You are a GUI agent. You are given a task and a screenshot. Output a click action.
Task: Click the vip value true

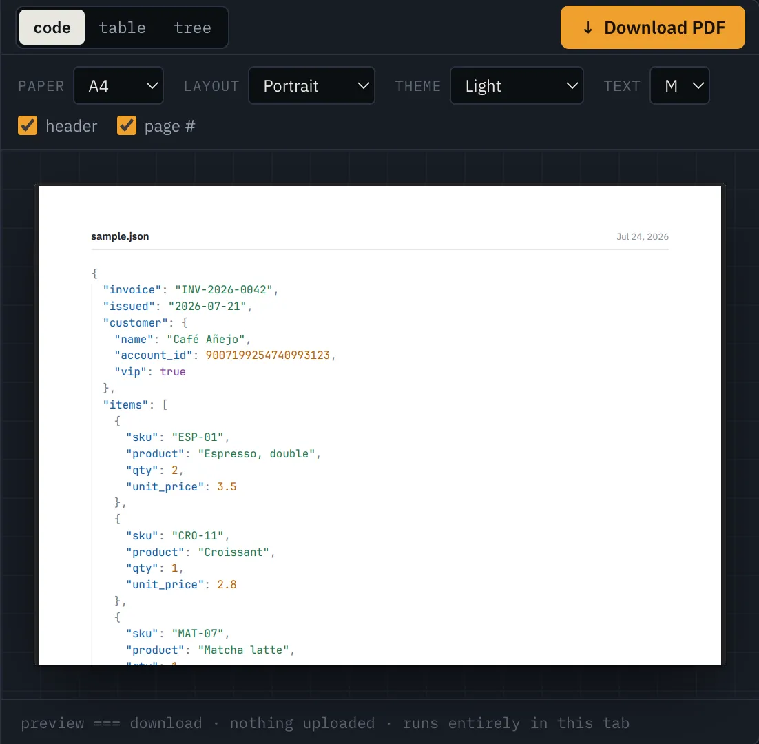click(173, 372)
